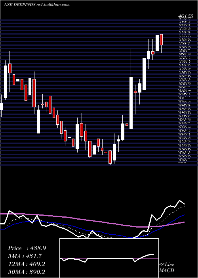Click the 5MA : 431.7 value
Screen dimensions: 198x278
[25, 256]
